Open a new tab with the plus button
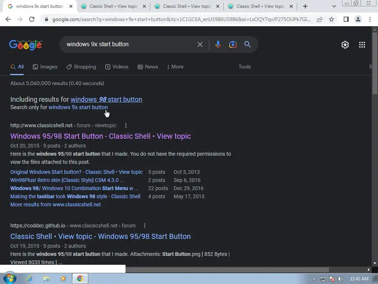Image resolution: width=378 pixels, height=284 pixels. [305, 6]
